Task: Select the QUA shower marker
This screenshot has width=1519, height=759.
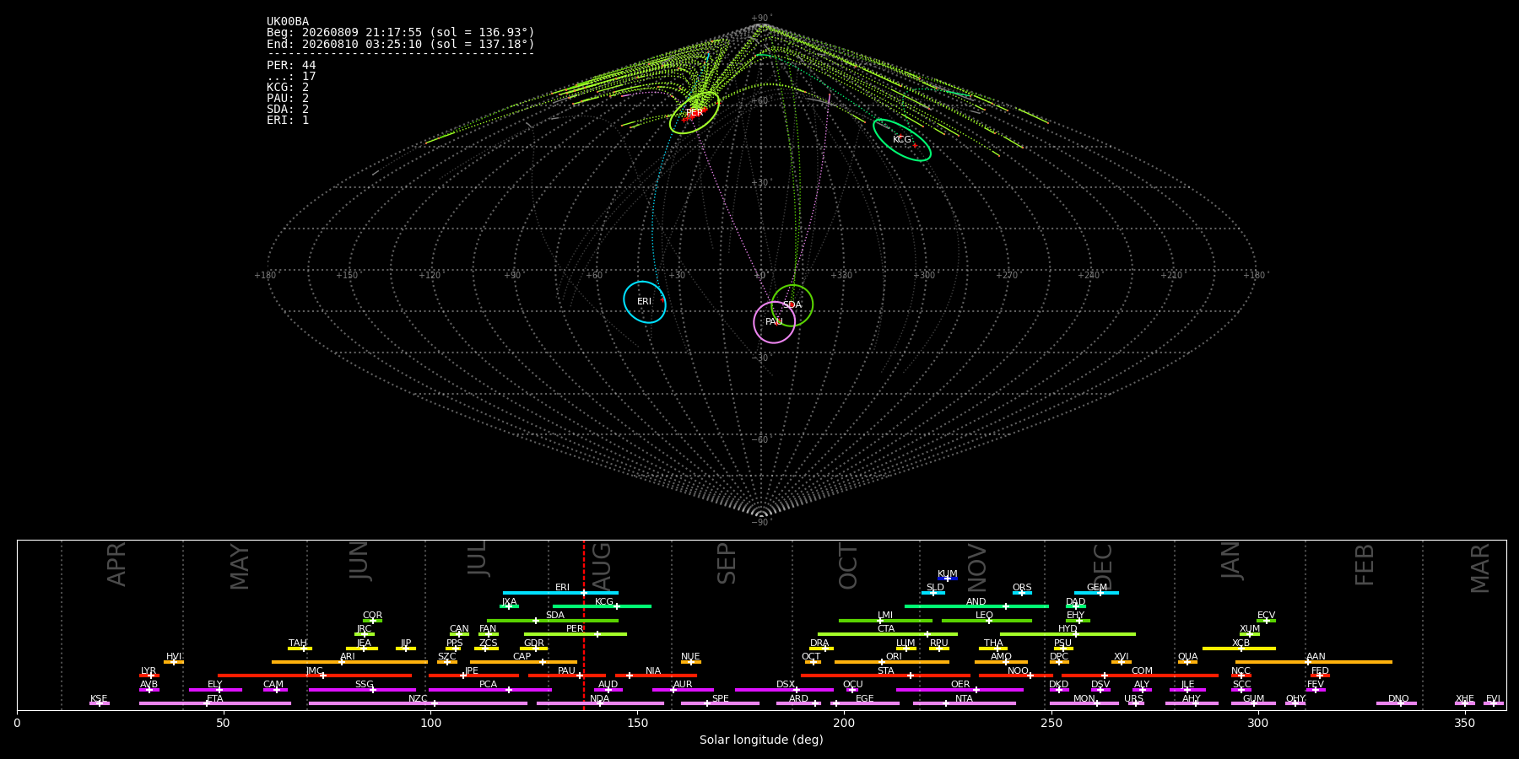Action: click(1187, 662)
